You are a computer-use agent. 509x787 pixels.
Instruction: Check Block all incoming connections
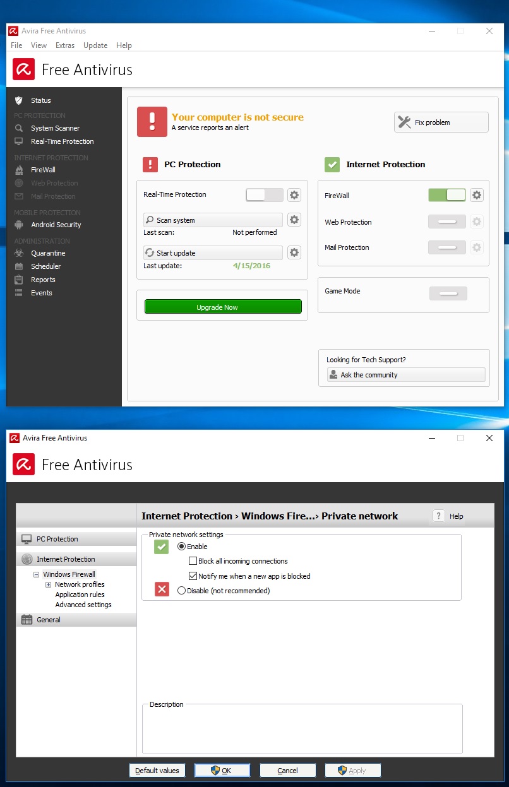click(x=193, y=561)
